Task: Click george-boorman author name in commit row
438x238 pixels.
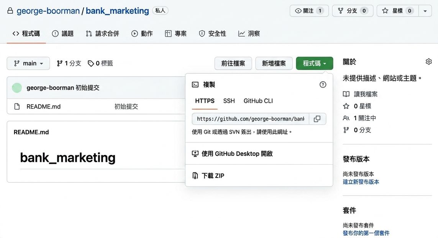Action: pyautogui.click(x=50, y=88)
